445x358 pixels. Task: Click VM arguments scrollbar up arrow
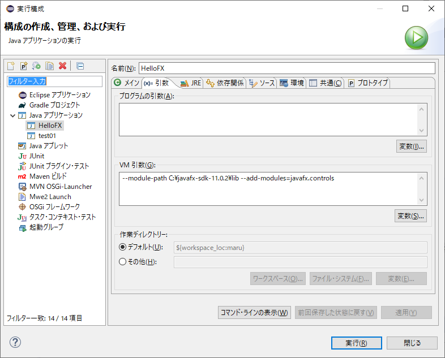click(x=421, y=178)
